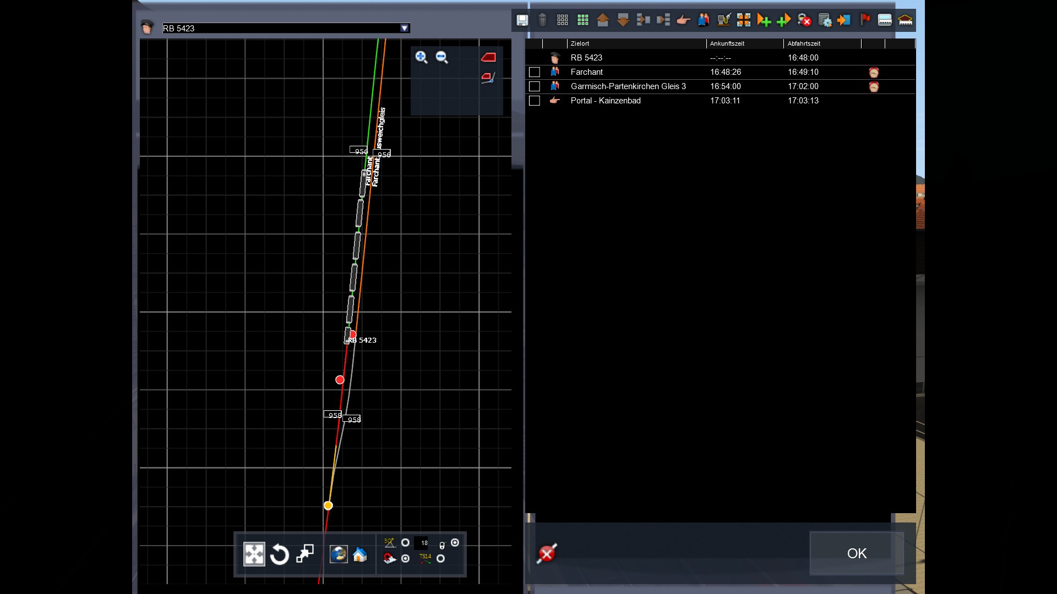Click the red cancel X button
1057x594 pixels.
click(x=547, y=554)
